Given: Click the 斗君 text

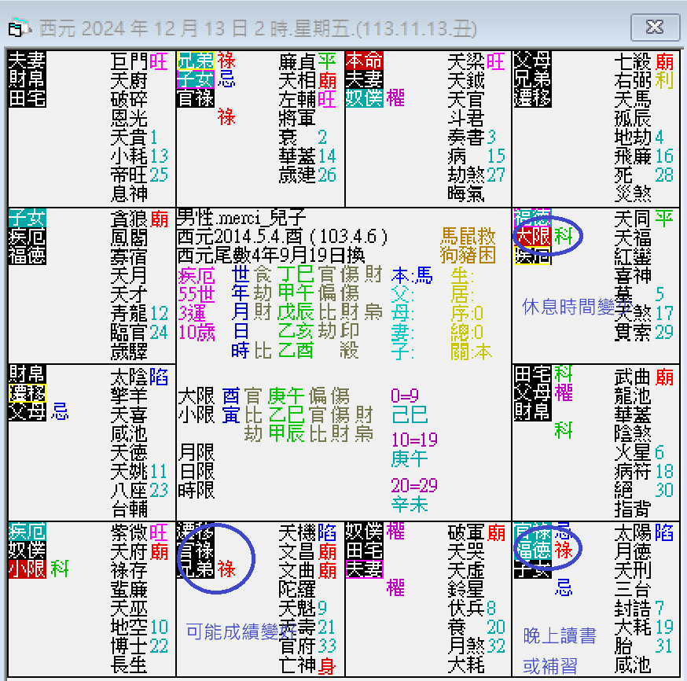Looking at the screenshot, I should click(x=466, y=118).
